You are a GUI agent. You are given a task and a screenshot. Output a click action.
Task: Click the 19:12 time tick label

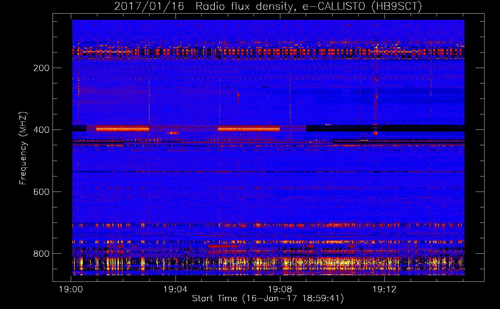384,290
